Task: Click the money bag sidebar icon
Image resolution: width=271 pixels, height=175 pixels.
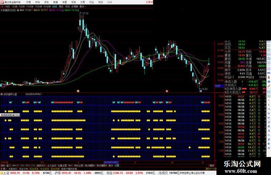Action: (269, 77)
